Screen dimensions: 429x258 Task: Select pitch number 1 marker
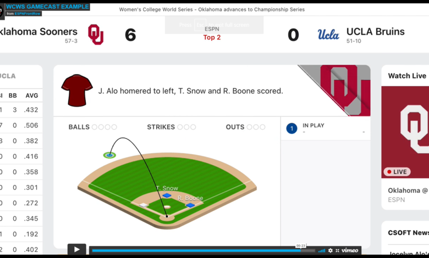(291, 128)
